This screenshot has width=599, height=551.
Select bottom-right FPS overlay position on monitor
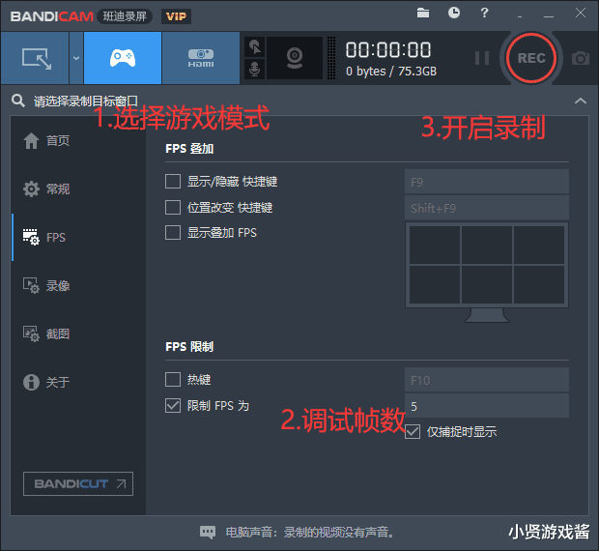[539, 284]
